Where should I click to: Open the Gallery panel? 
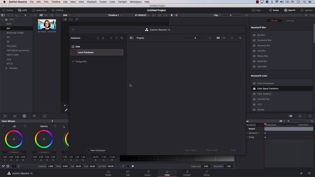pos(8,10)
